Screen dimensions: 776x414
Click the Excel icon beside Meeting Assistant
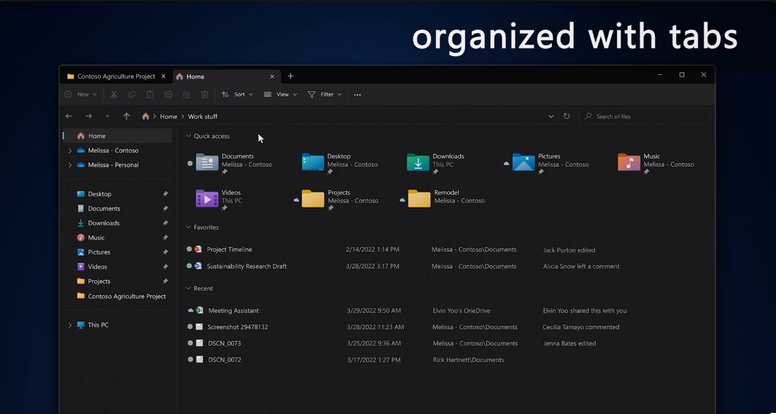pyautogui.click(x=199, y=311)
